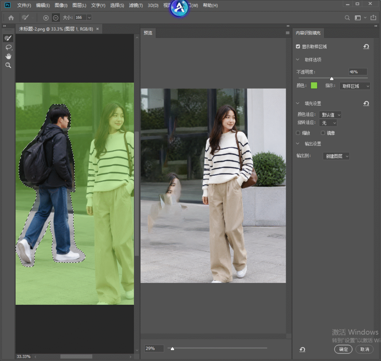Switch brush to subtract mode (minus icon)
This screenshot has height=361, width=381.
point(56,17)
